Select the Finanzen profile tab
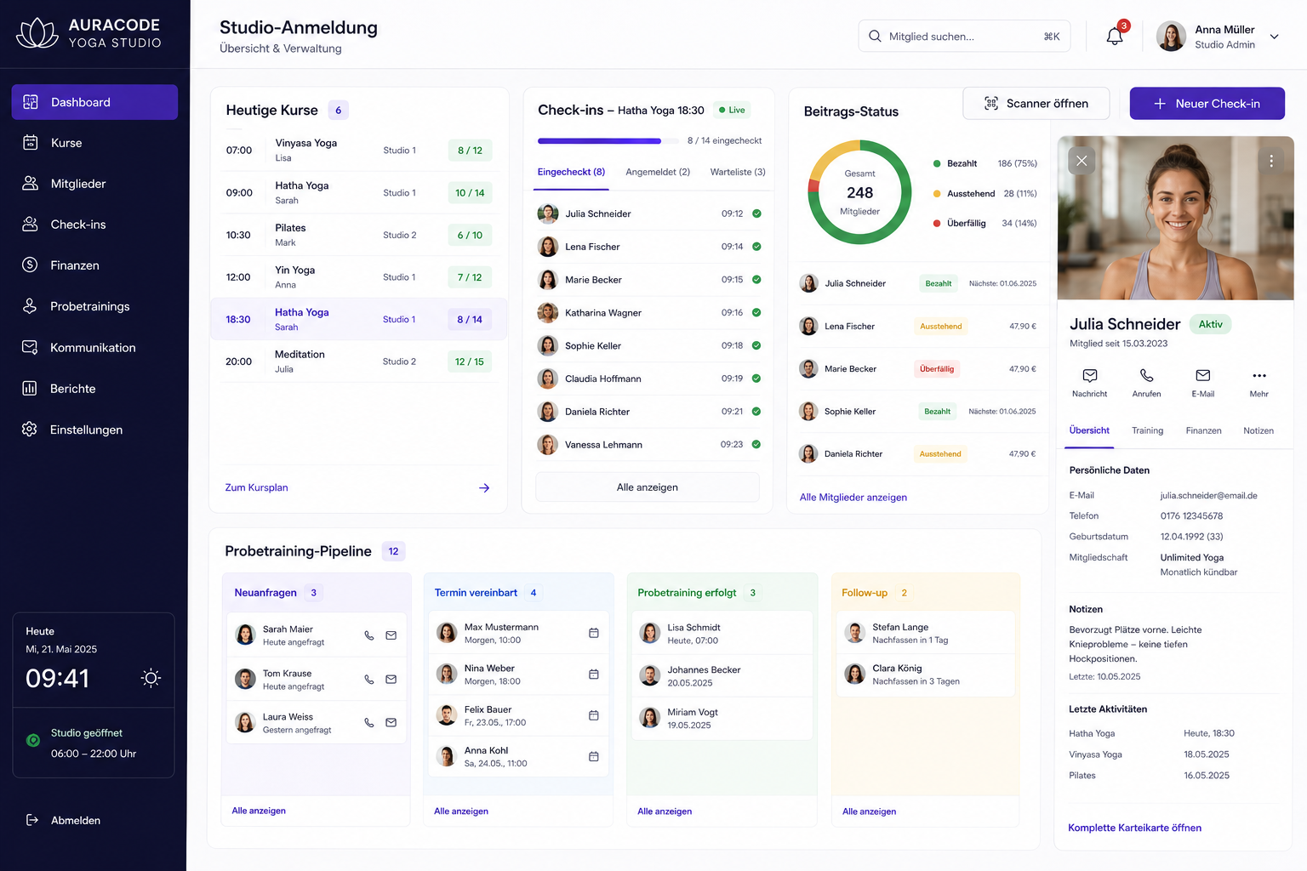The image size is (1307, 871). pyautogui.click(x=1203, y=430)
